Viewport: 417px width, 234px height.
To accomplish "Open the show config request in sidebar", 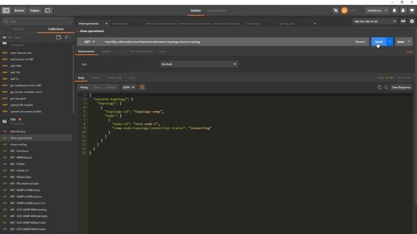I will pos(36,144).
